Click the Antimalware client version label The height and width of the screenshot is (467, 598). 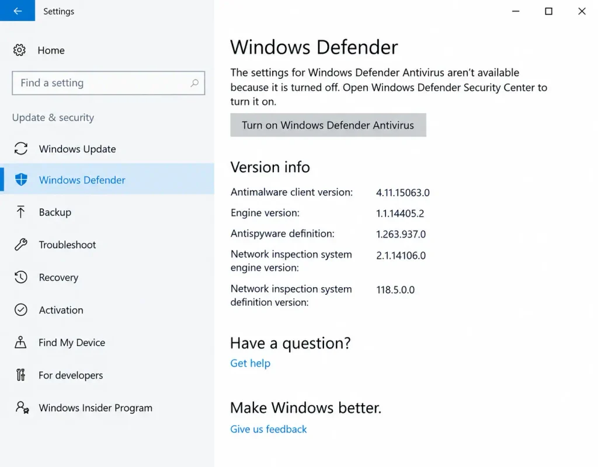[x=292, y=192]
